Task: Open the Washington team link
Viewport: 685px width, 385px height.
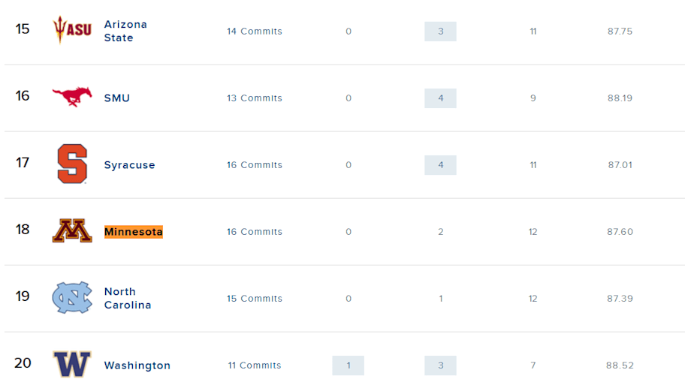Action: tap(137, 365)
